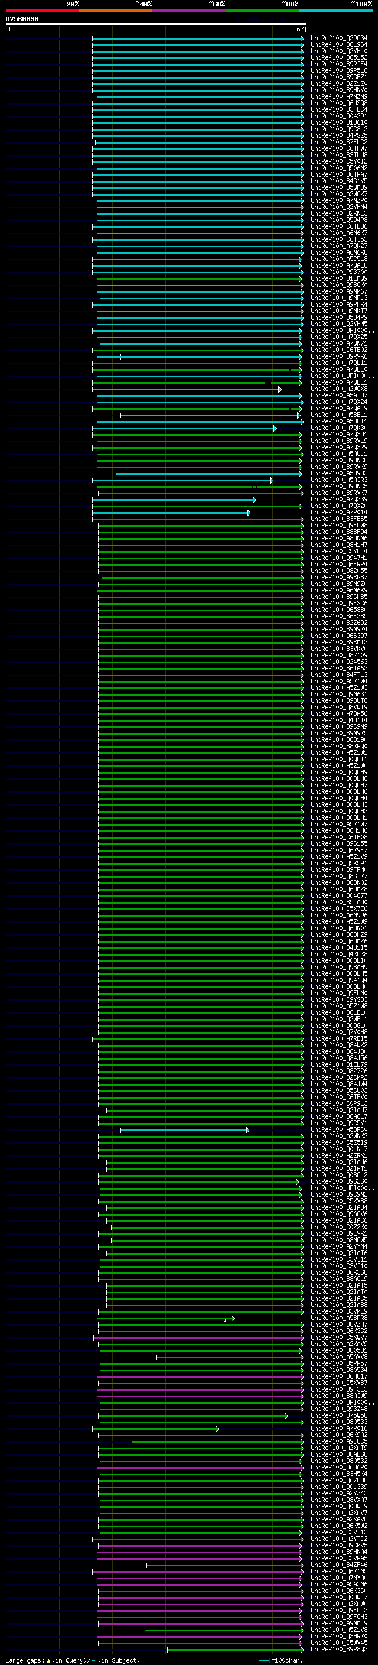Viewport: 378px width, 1665px height.
Task: Click the Large gaps legend text
Action: (73, 1660)
